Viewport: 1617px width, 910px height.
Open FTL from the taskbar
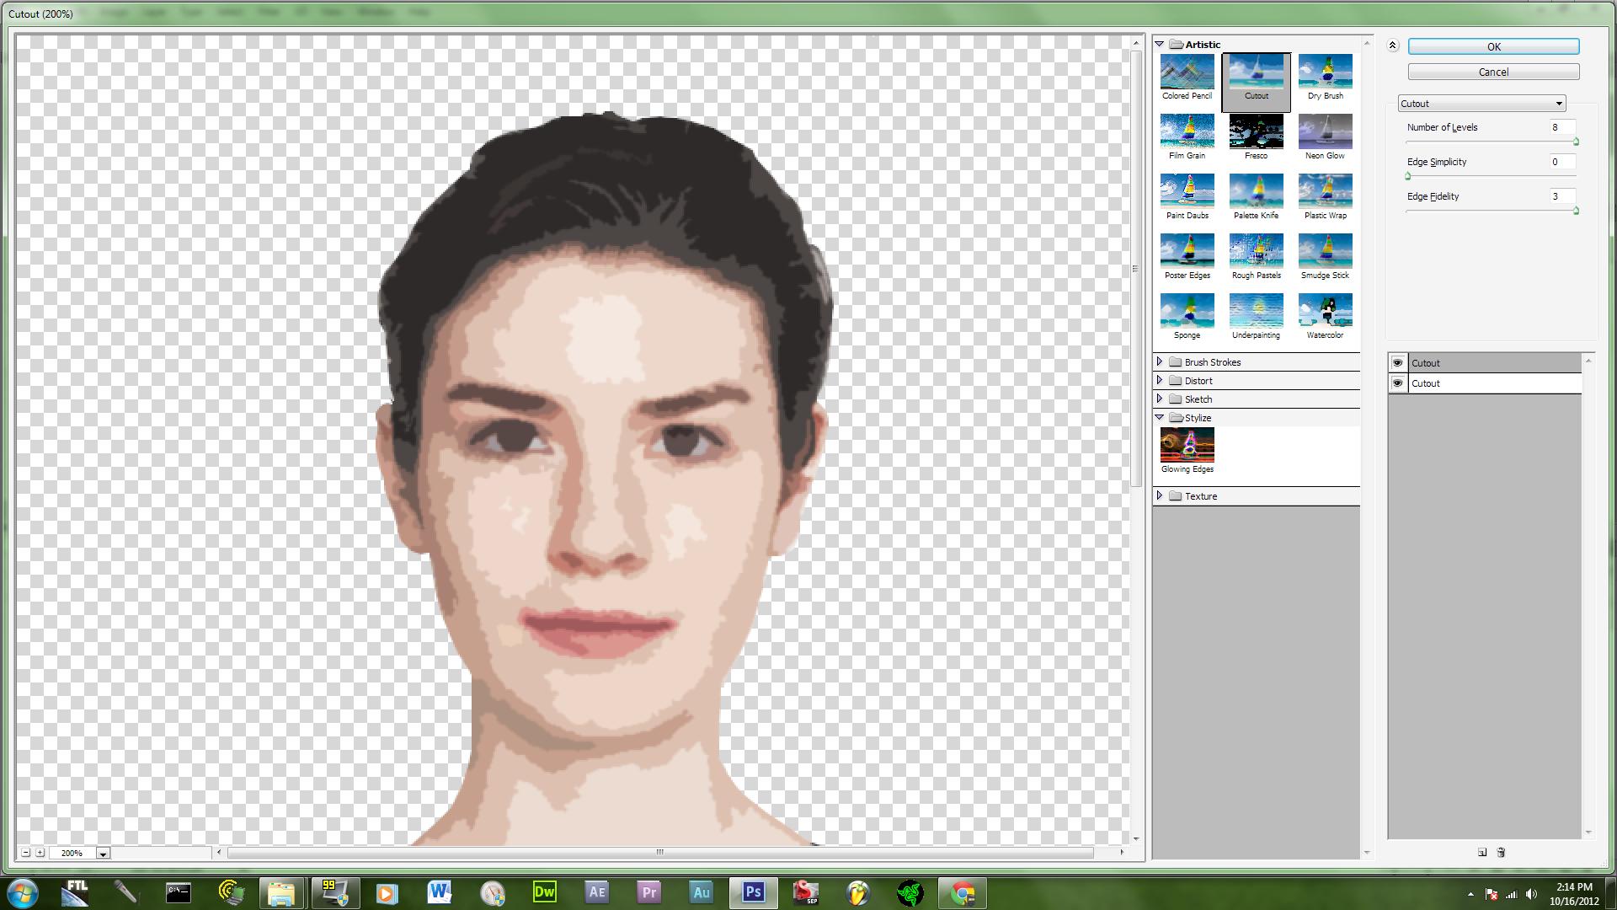pos(75,892)
